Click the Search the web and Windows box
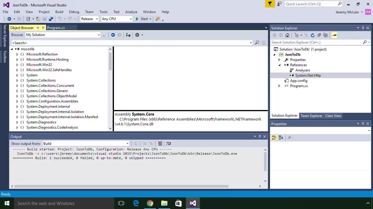 coord(64,203)
